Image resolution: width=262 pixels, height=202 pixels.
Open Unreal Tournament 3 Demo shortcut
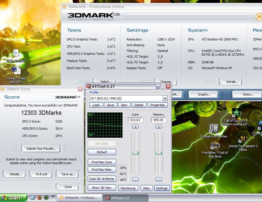click(243, 139)
